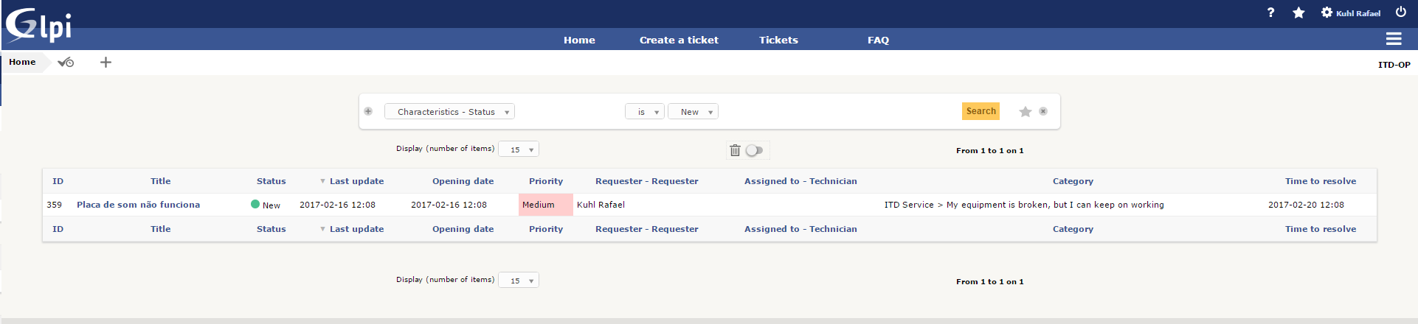Open the hamburger menu icon
The image size is (1418, 324).
[x=1394, y=39]
